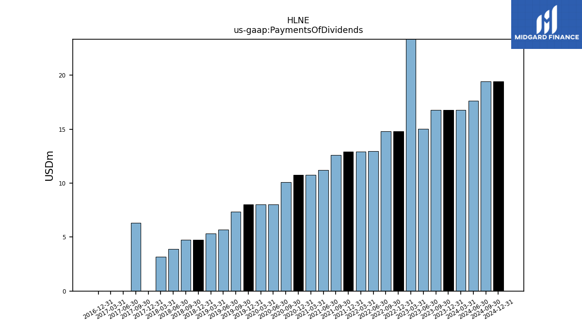Click the USDm y-axis label

(x=49, y=166)
